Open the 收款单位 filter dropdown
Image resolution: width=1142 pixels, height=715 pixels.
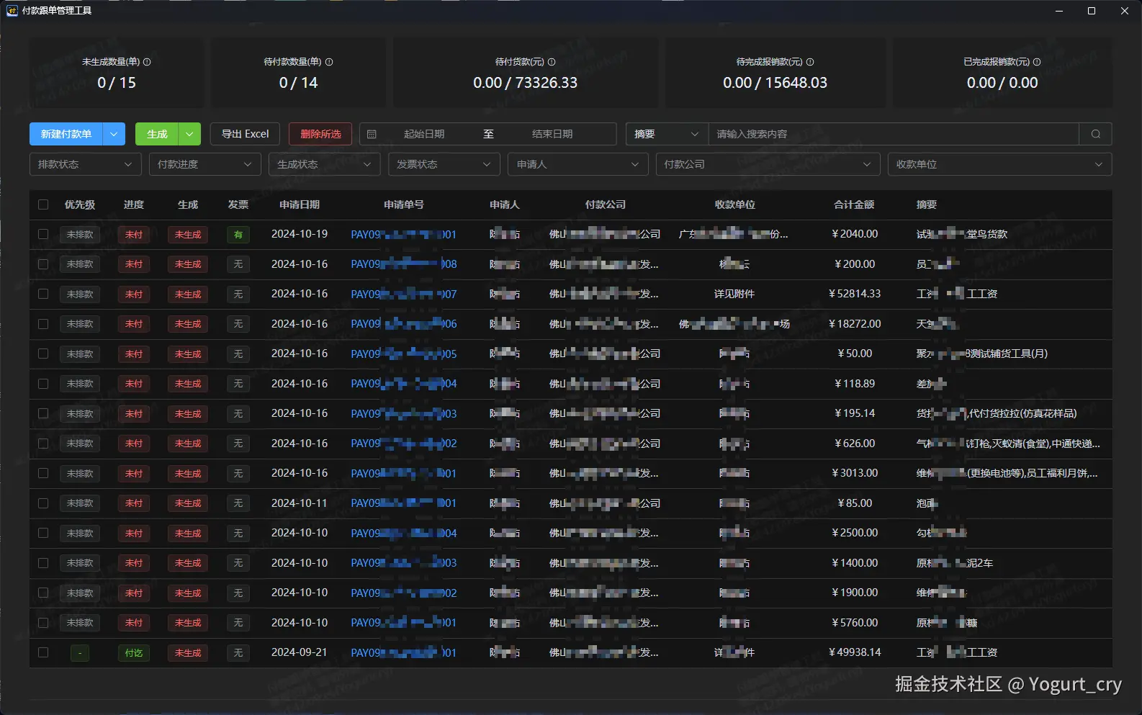pyautogui.click(x=1000, y=164)
